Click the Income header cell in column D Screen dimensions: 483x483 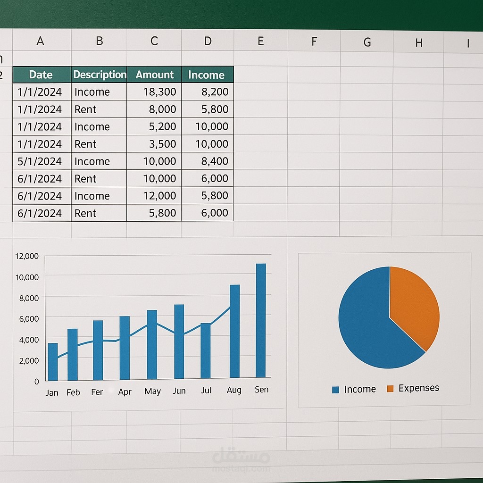click(208, 75)
